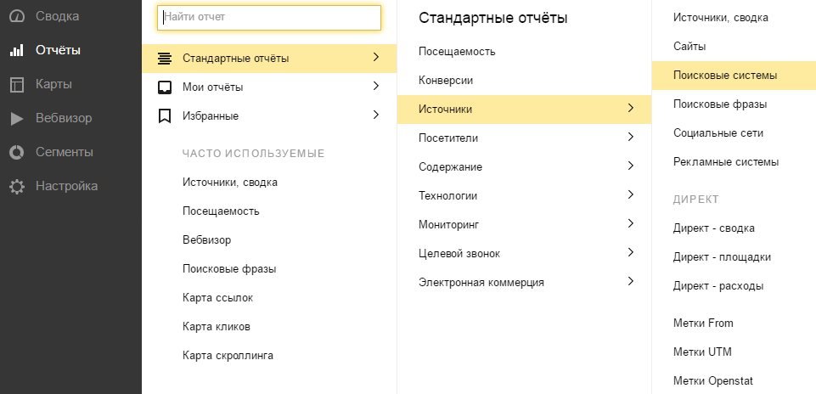The width and height of the screenshot is (816, 394).
Task: Select Мои отчёты menu entry
Action: pyautogui.click(x=213, y=87)
